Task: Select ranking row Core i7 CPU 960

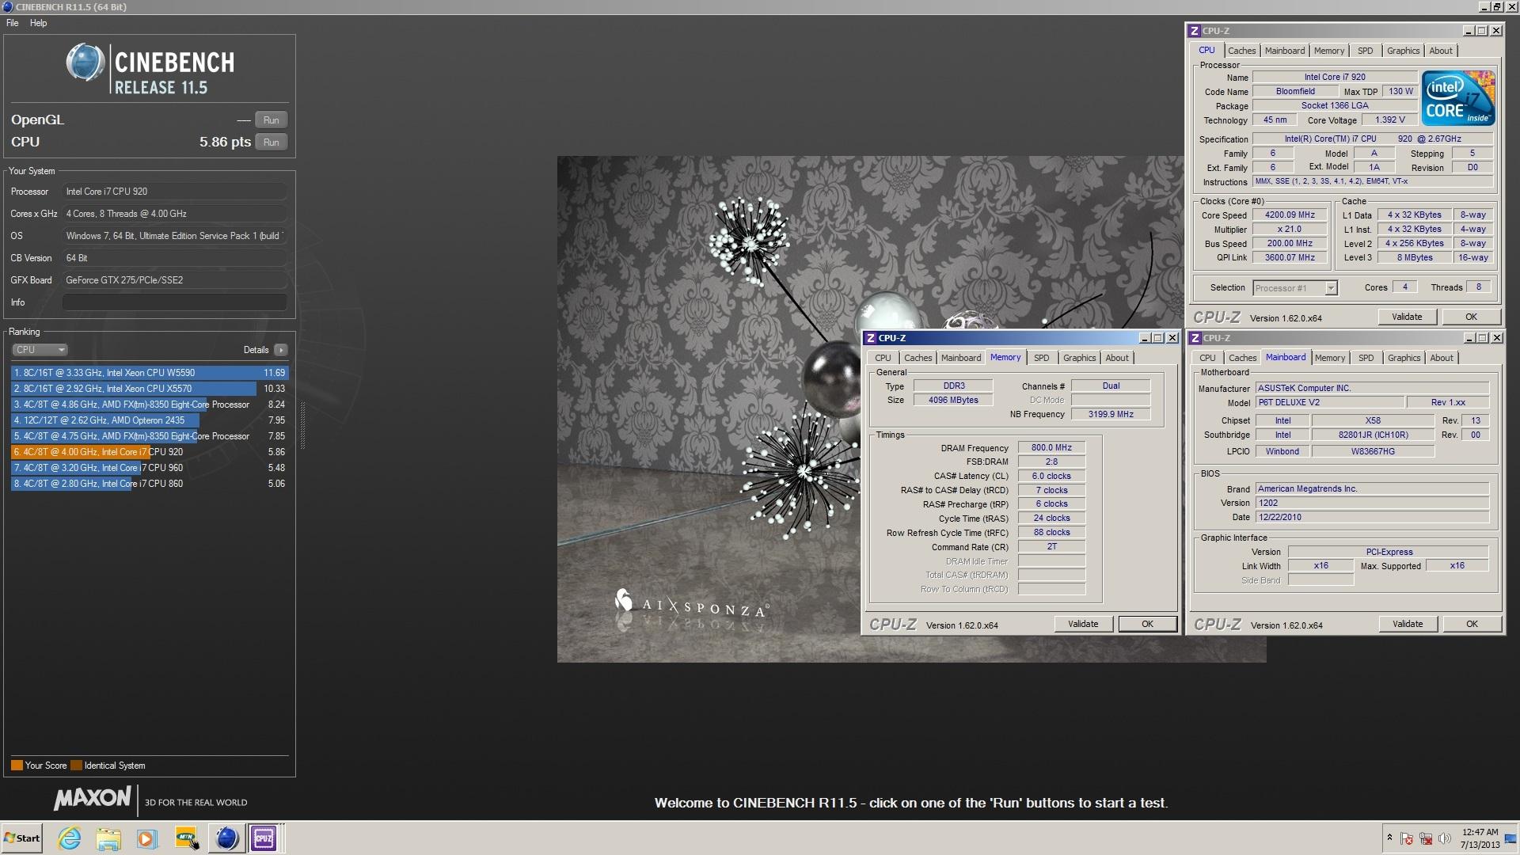Action: click(150, 468)
